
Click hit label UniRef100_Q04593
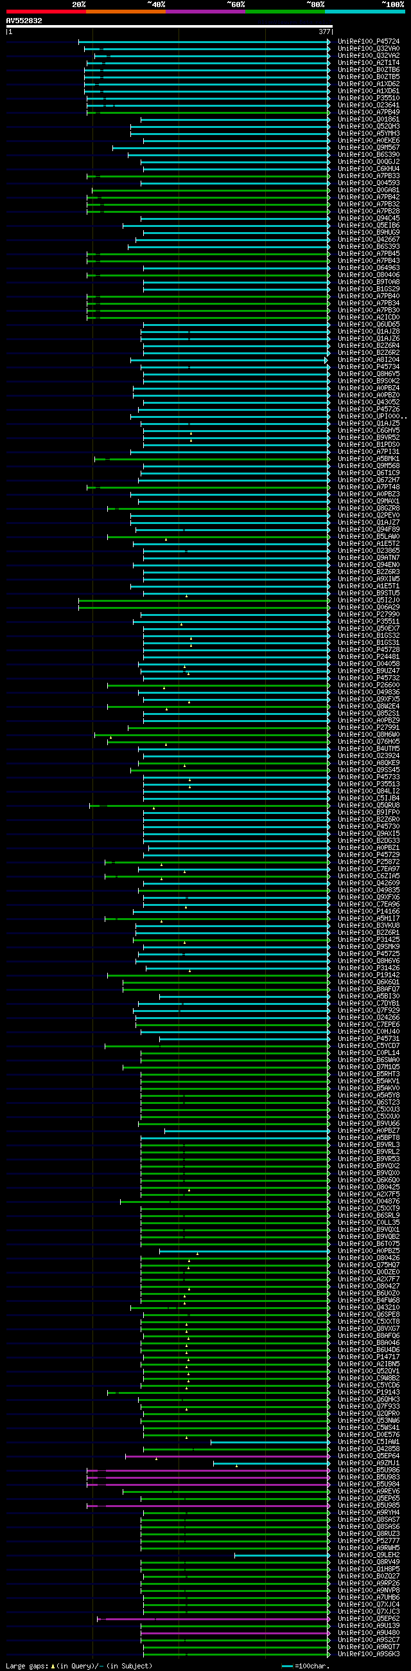(x=369, y=183)
